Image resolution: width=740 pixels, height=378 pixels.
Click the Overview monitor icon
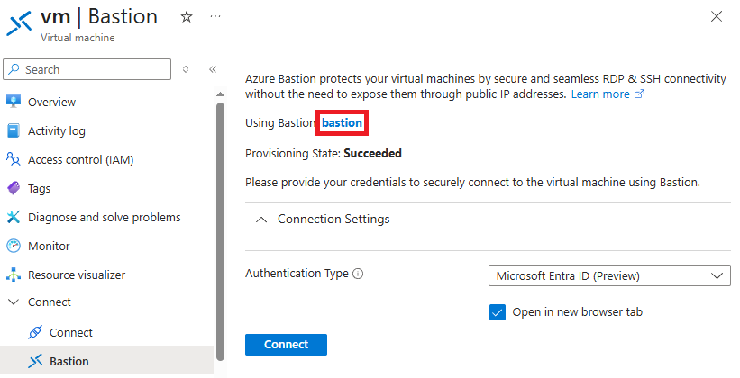pos(14,102)
